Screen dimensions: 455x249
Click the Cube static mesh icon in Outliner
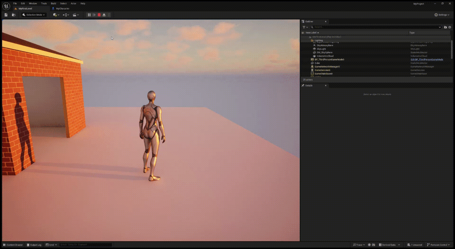[x=312, y=63]
